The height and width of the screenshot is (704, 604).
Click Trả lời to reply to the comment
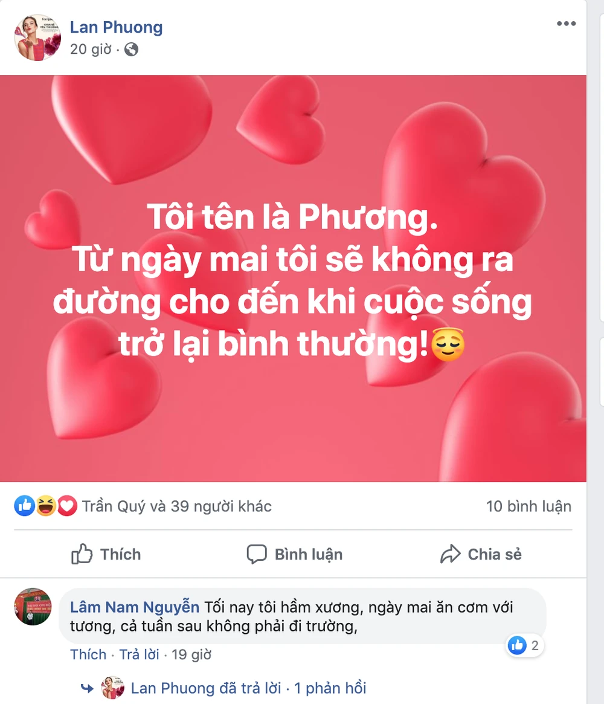(x=139, y=654)
